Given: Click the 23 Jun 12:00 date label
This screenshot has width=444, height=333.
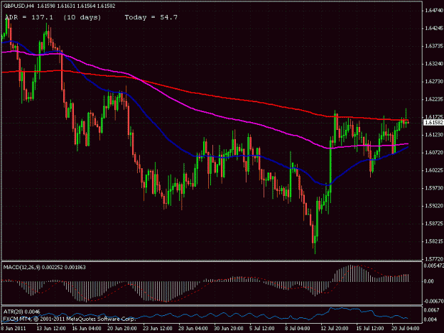Looking at the screenshot, I should coord(158,329).
